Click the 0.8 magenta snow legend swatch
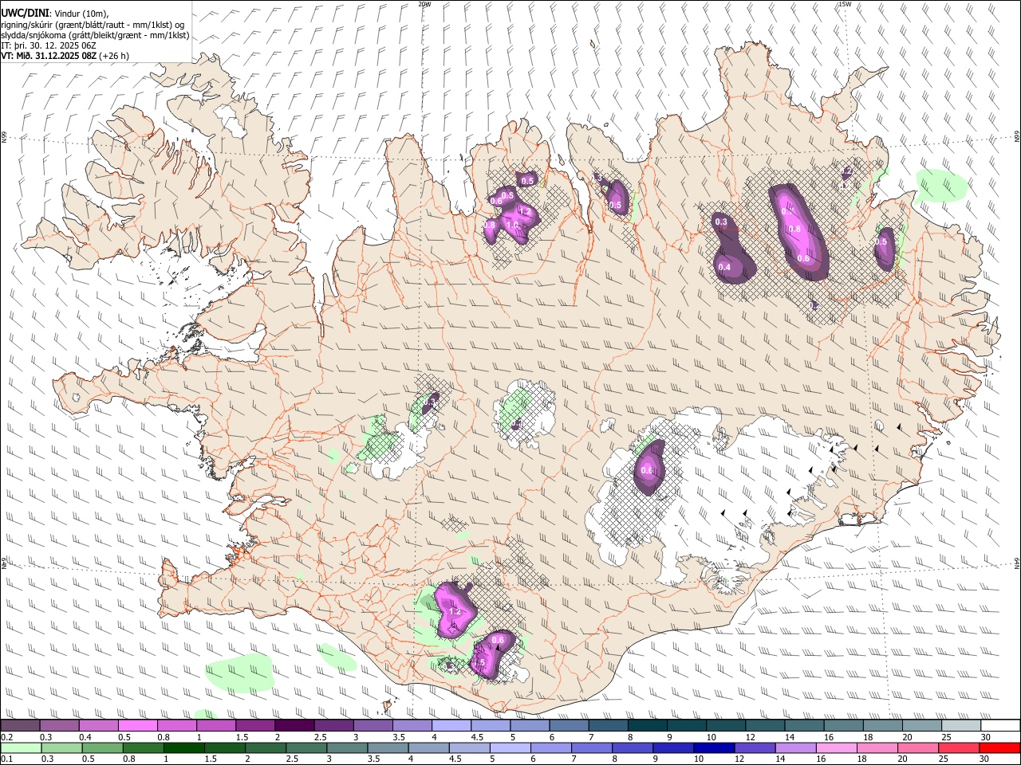1021x765 pixels. coord(176,726)
